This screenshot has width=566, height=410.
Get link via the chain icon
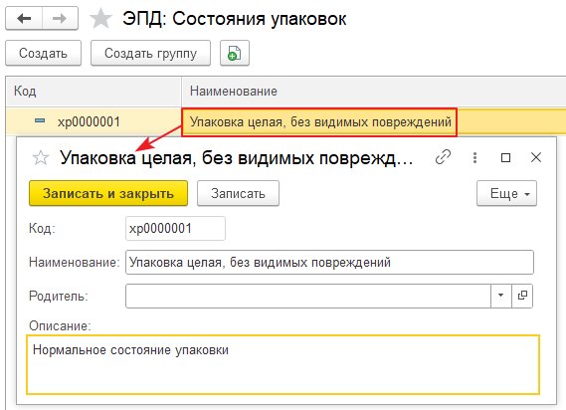(443, 157)
